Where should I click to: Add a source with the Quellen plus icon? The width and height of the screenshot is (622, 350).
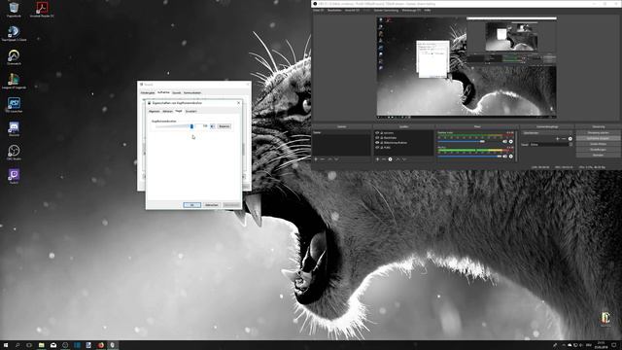pyautogui.click(x=377, y=159)
